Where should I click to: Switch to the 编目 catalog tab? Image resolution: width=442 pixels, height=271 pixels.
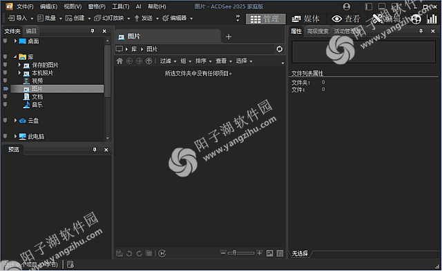tap(31, 31)
